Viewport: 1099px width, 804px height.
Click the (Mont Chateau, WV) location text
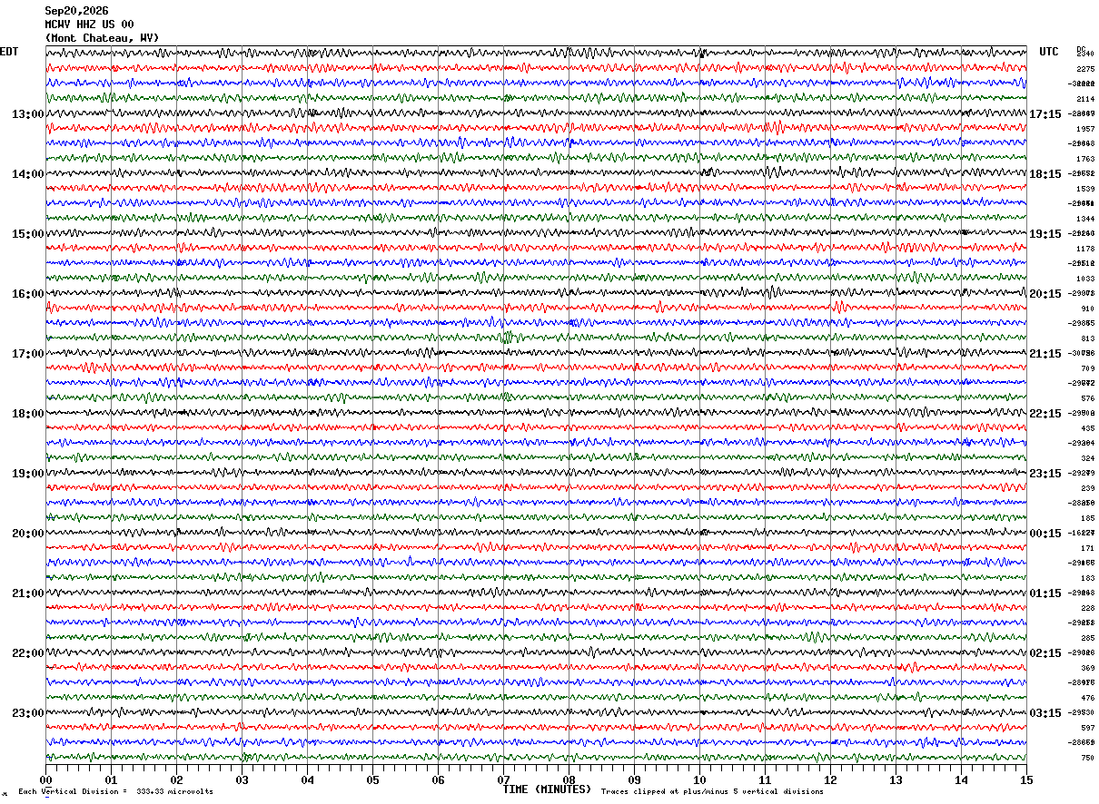tap(102, 38)
